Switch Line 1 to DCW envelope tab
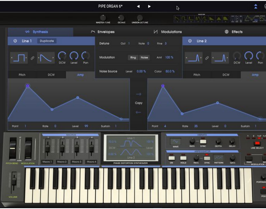 (x=51, y=75)
